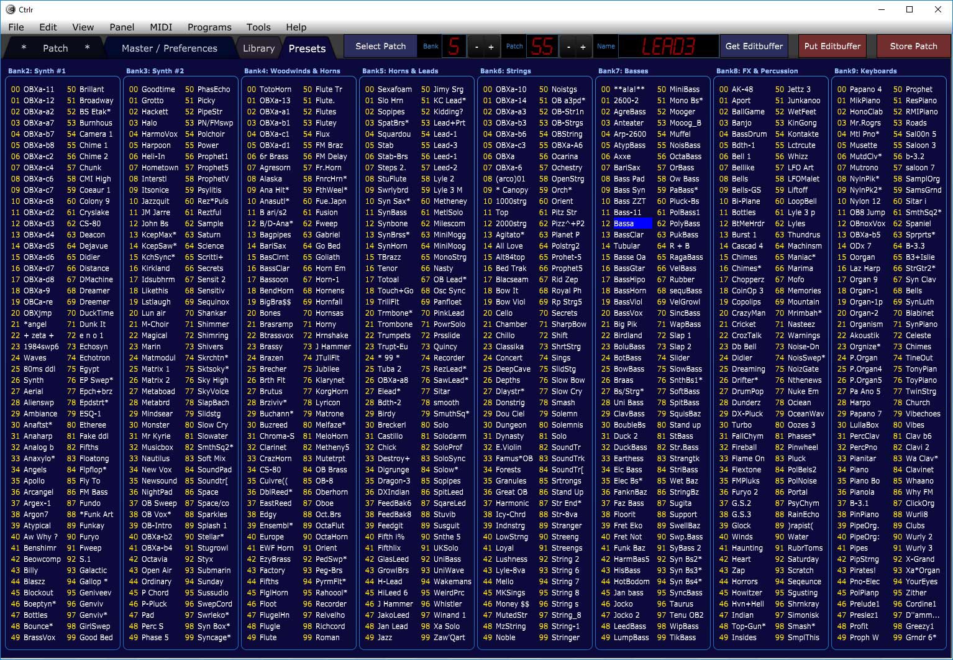Viewport: 953px width, 660px height.
Task: Select patch 00 Papano 4 in Bank9
Action: [x=860, y=89]
